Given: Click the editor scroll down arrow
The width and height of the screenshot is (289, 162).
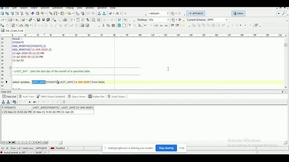Looking at the screenshot, I should [286, 87].
